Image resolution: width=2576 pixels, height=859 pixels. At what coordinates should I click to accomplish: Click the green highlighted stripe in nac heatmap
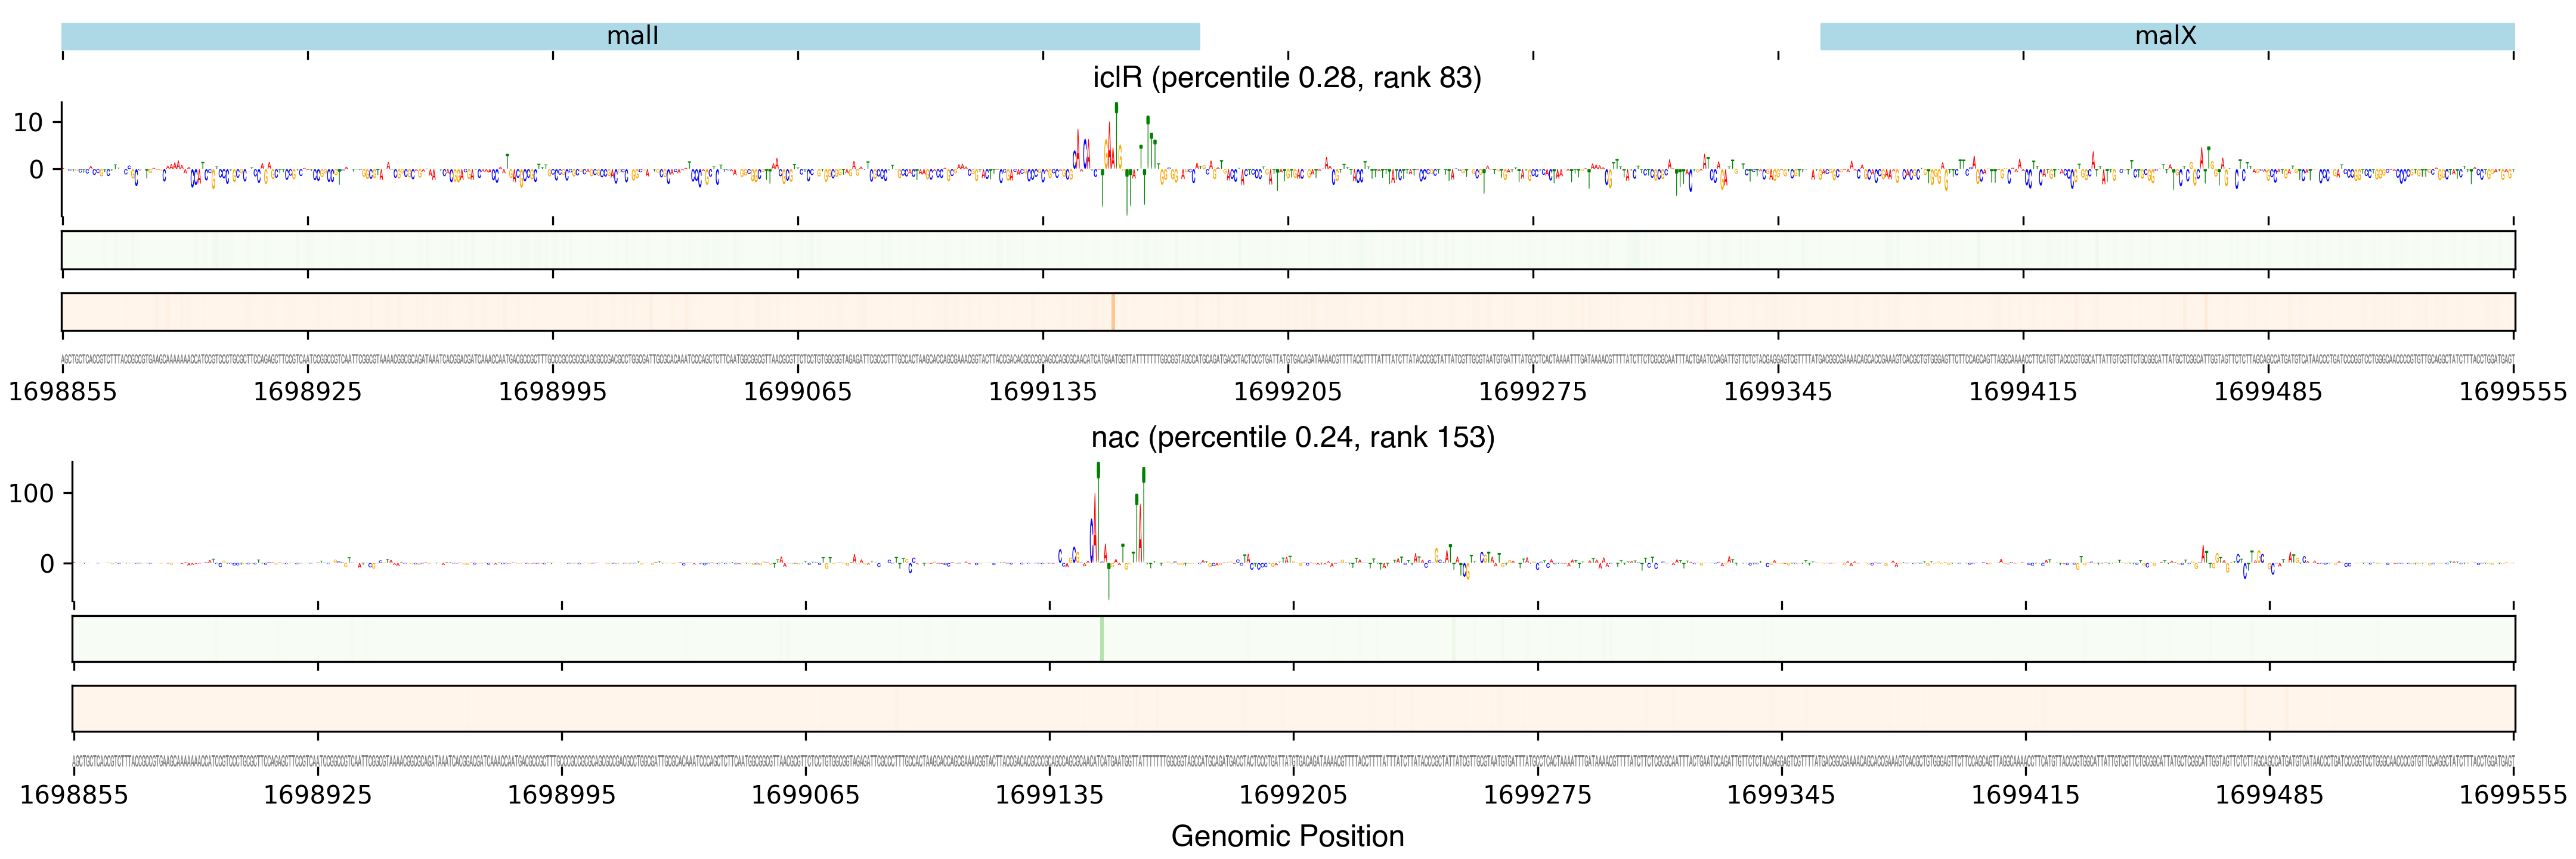pos(1101,639)
